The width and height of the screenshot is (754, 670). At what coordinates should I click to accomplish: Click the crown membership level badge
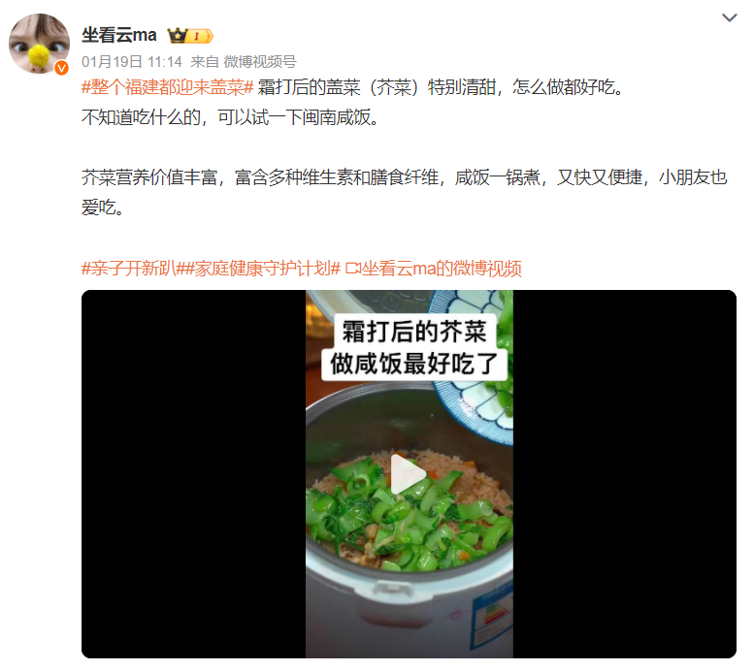click(190, 36)
